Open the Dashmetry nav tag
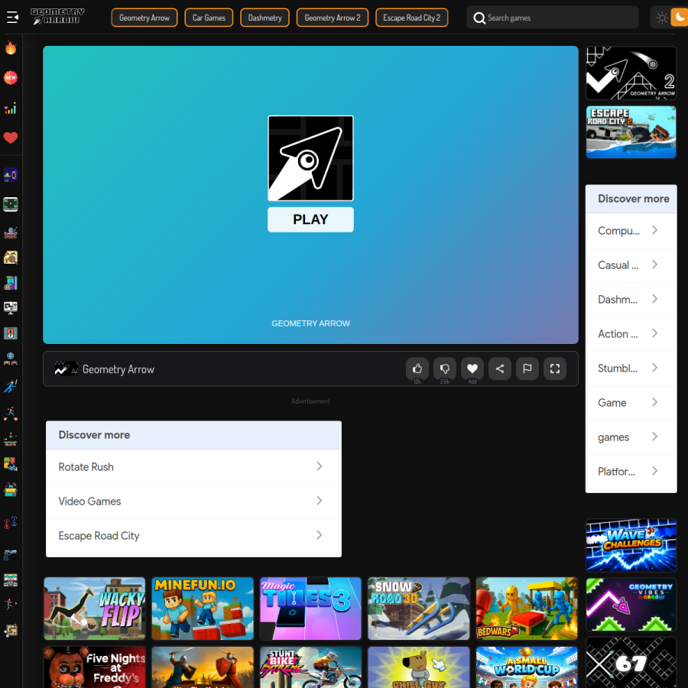Viewport: 688px width, 688px height. coord(264,18)
